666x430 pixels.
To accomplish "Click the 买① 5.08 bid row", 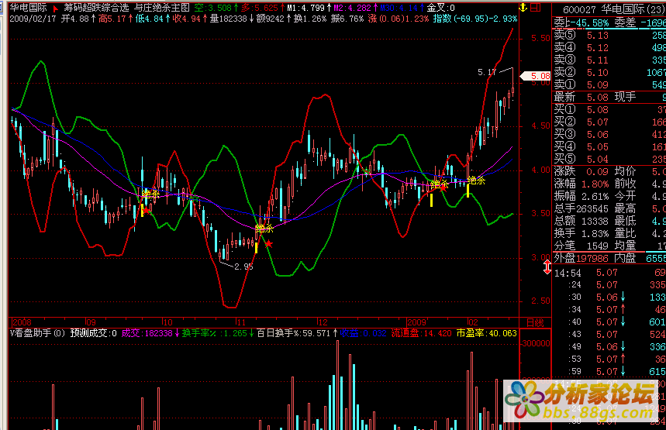I will [x=609, y=109].
